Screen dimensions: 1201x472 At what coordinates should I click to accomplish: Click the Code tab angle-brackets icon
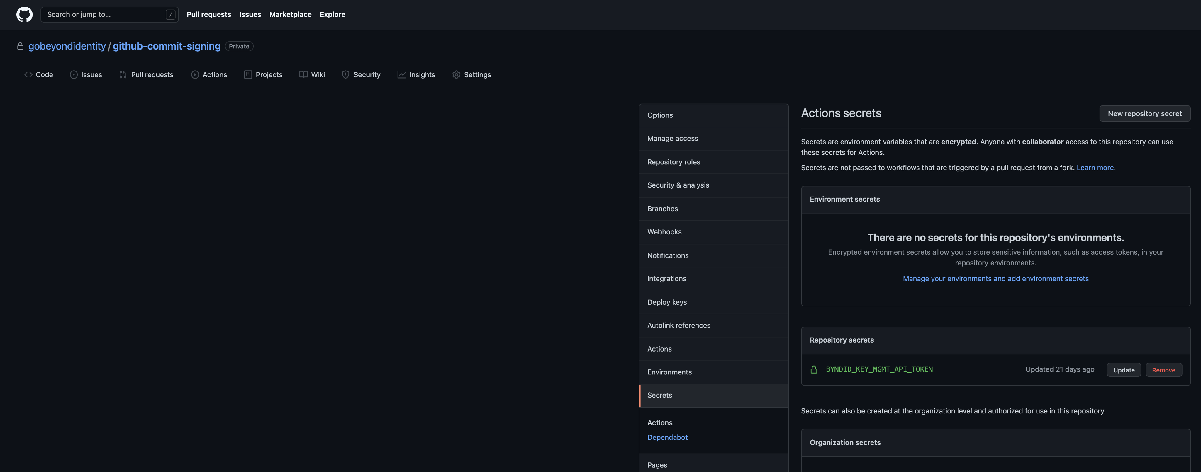click(28, 74)
